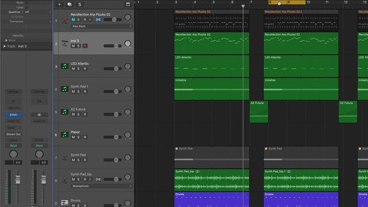Click the Inst 3 keyboard track icon

65,44
